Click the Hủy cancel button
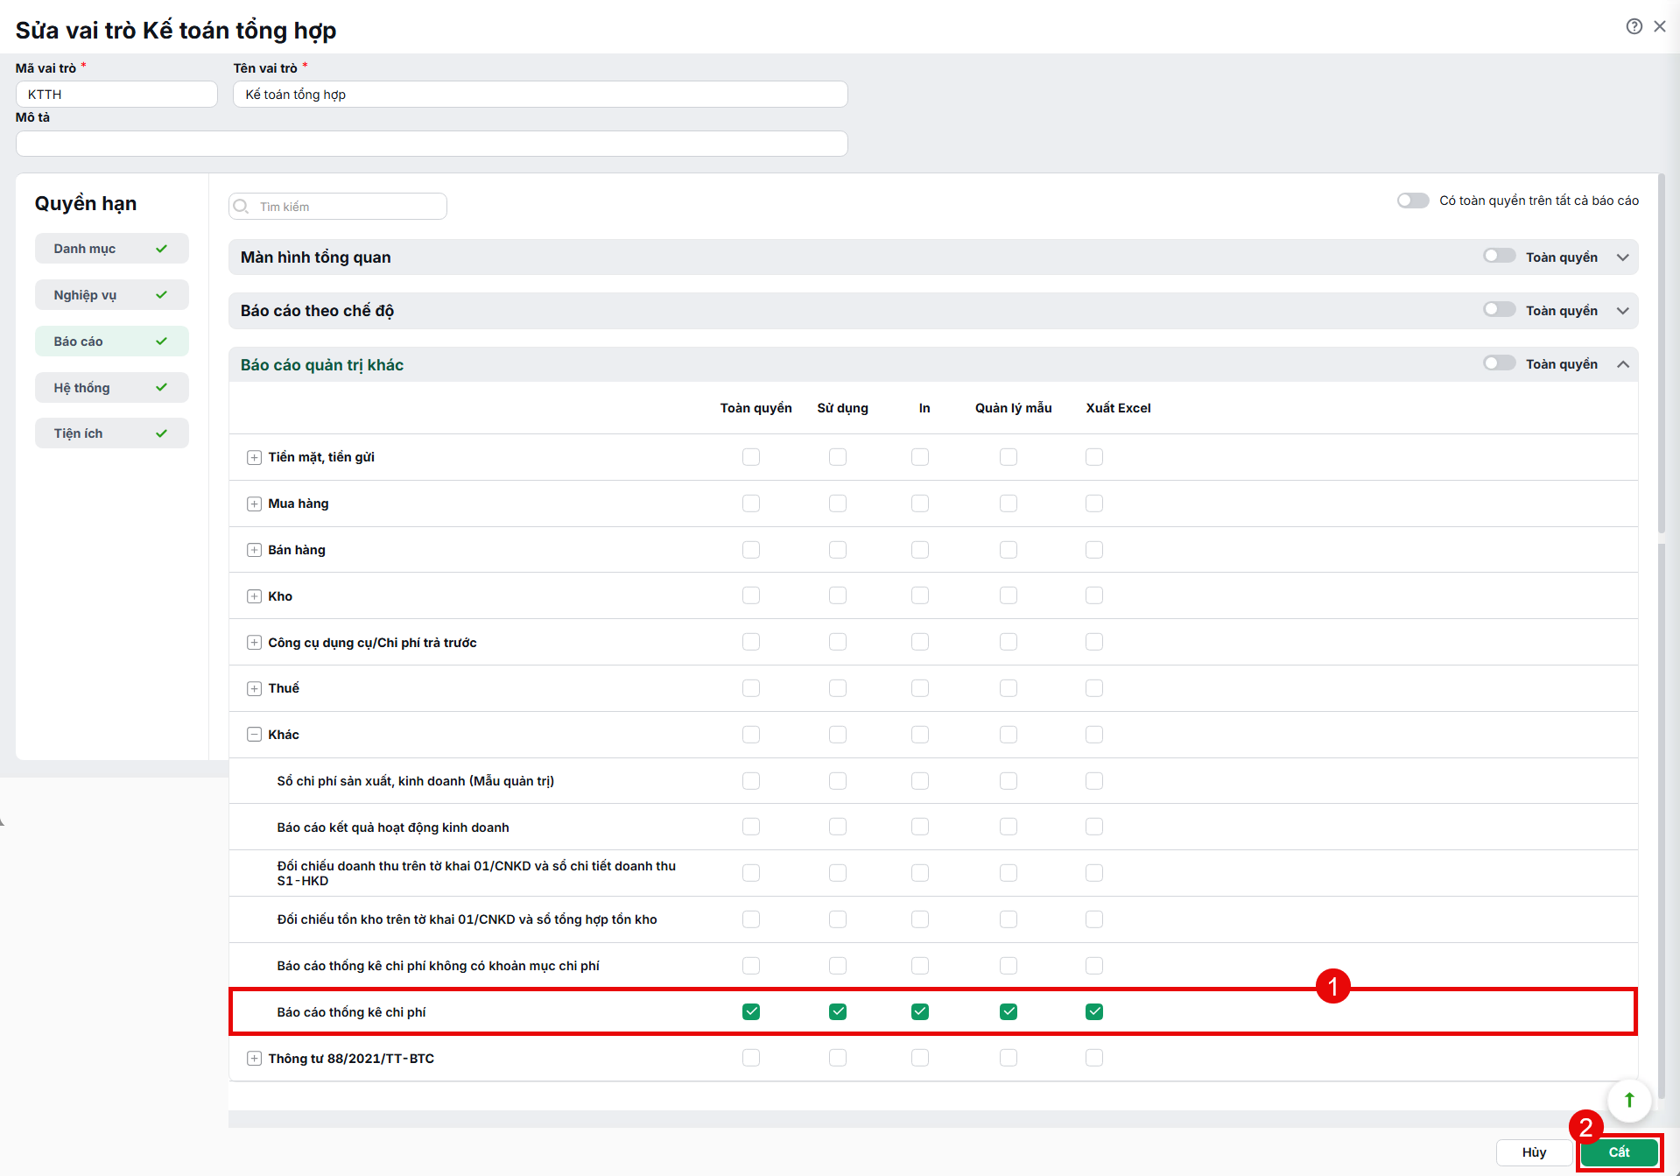This screenshot has height=1176, width=1680. point(1534,1152)
